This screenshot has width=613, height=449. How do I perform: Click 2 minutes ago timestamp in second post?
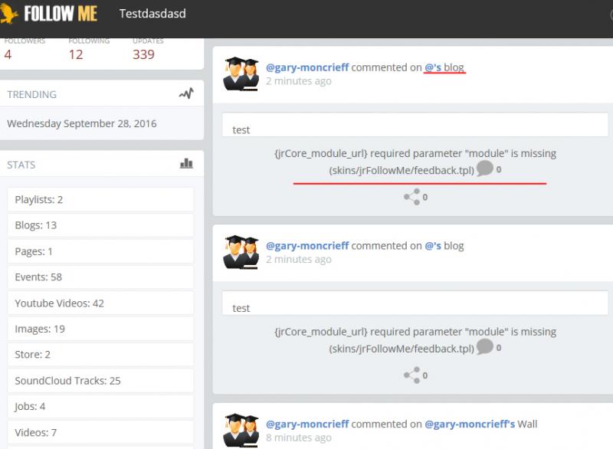click(x=299, y=260)
